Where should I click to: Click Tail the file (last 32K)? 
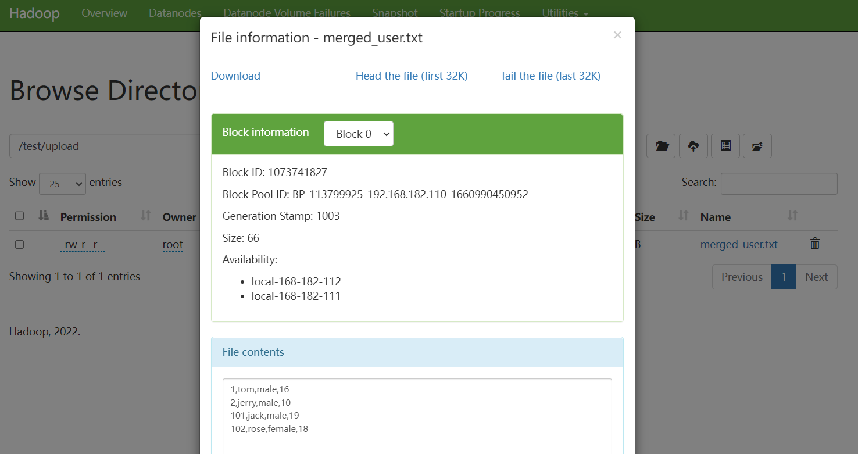click(x=550, y=76)
